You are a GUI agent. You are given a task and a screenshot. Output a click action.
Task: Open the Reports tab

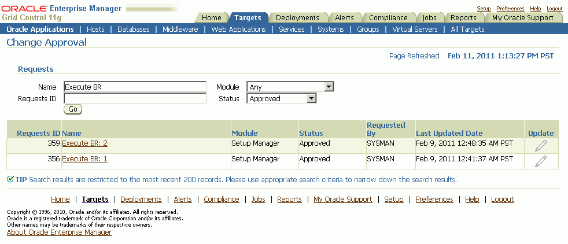pyautogui.click(x=463, y=18)
